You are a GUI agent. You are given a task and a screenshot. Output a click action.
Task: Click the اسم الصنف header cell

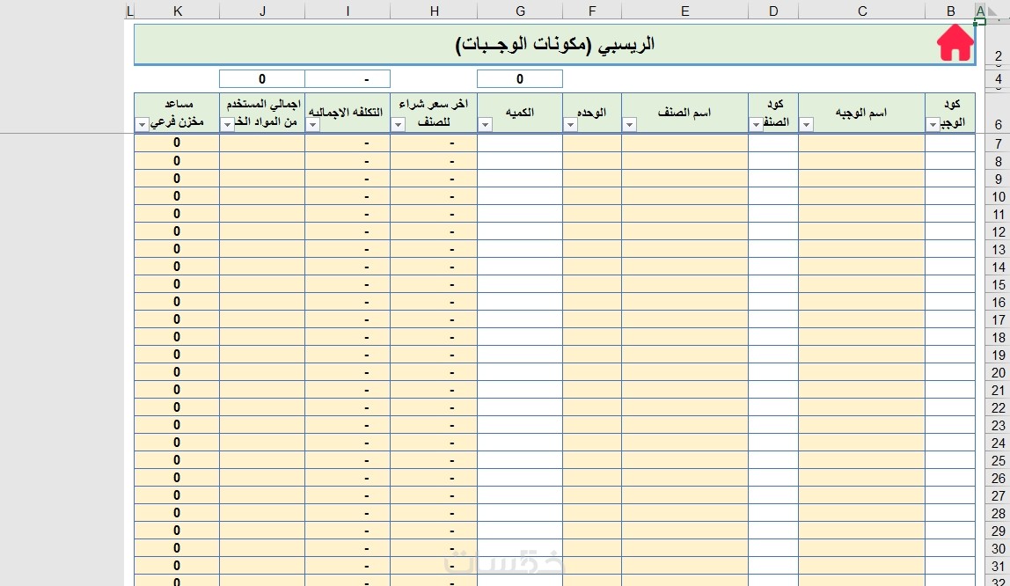pos(684,113)
